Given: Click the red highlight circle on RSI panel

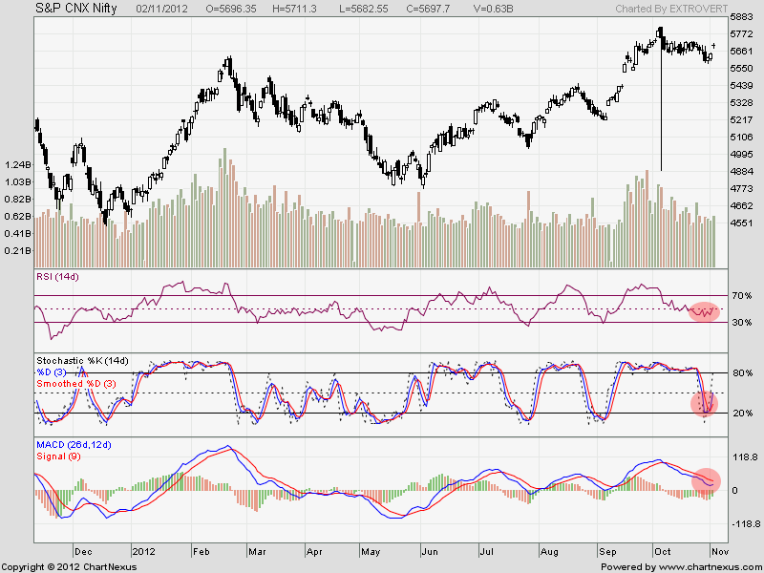Looking at the screenshot, I should [x=704, y=311].
